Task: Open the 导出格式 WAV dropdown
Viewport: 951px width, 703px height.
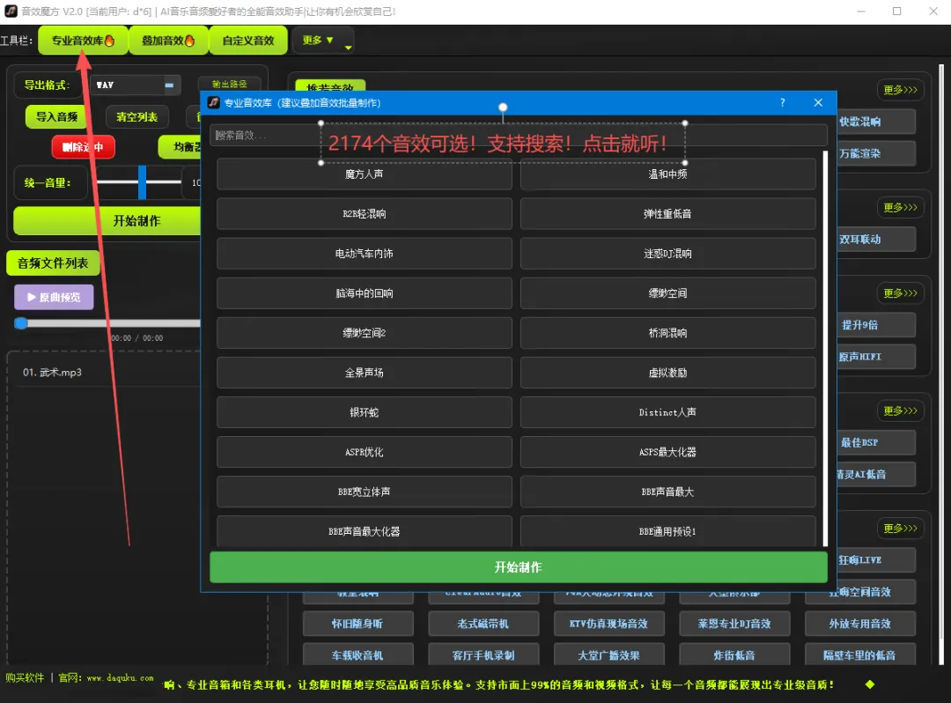Action: (x=135, y=85)
